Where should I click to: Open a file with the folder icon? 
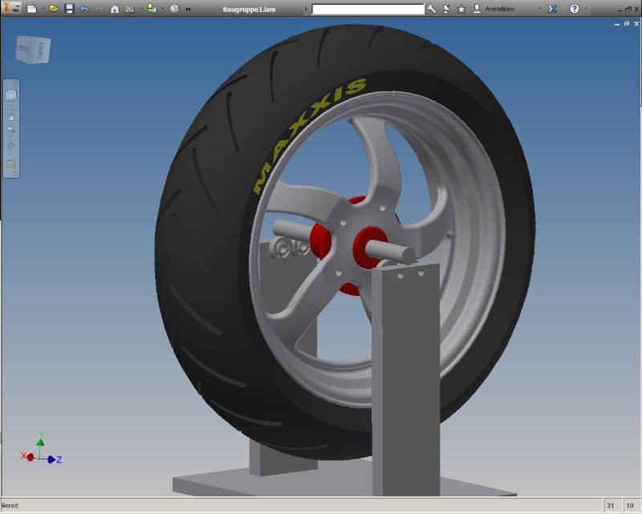54,9
